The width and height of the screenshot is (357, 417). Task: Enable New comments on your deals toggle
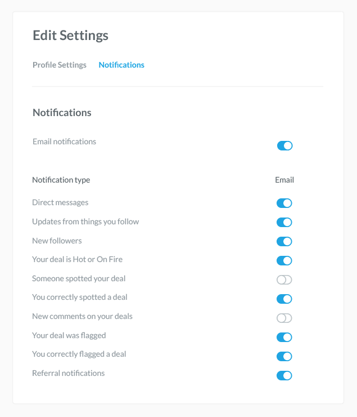pyautogui.click(x=284, y=318)
